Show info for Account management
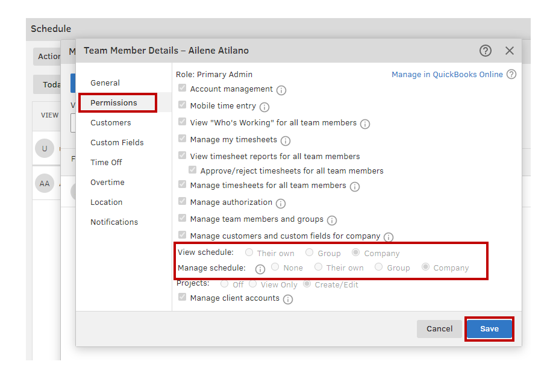550x373 pixels. (x=281, y=90)
